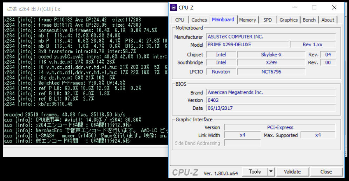Click the Max. Supported value x4

pos(318,135)
